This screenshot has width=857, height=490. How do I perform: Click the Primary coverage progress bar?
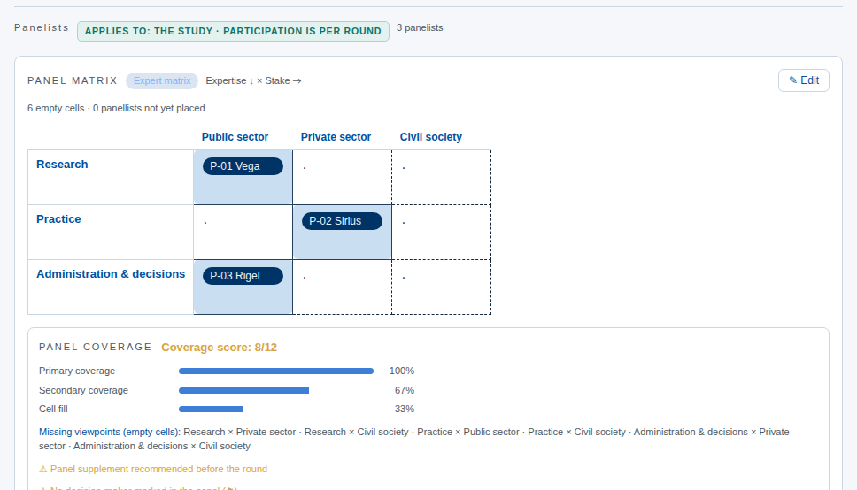click(x=276, y=371)
